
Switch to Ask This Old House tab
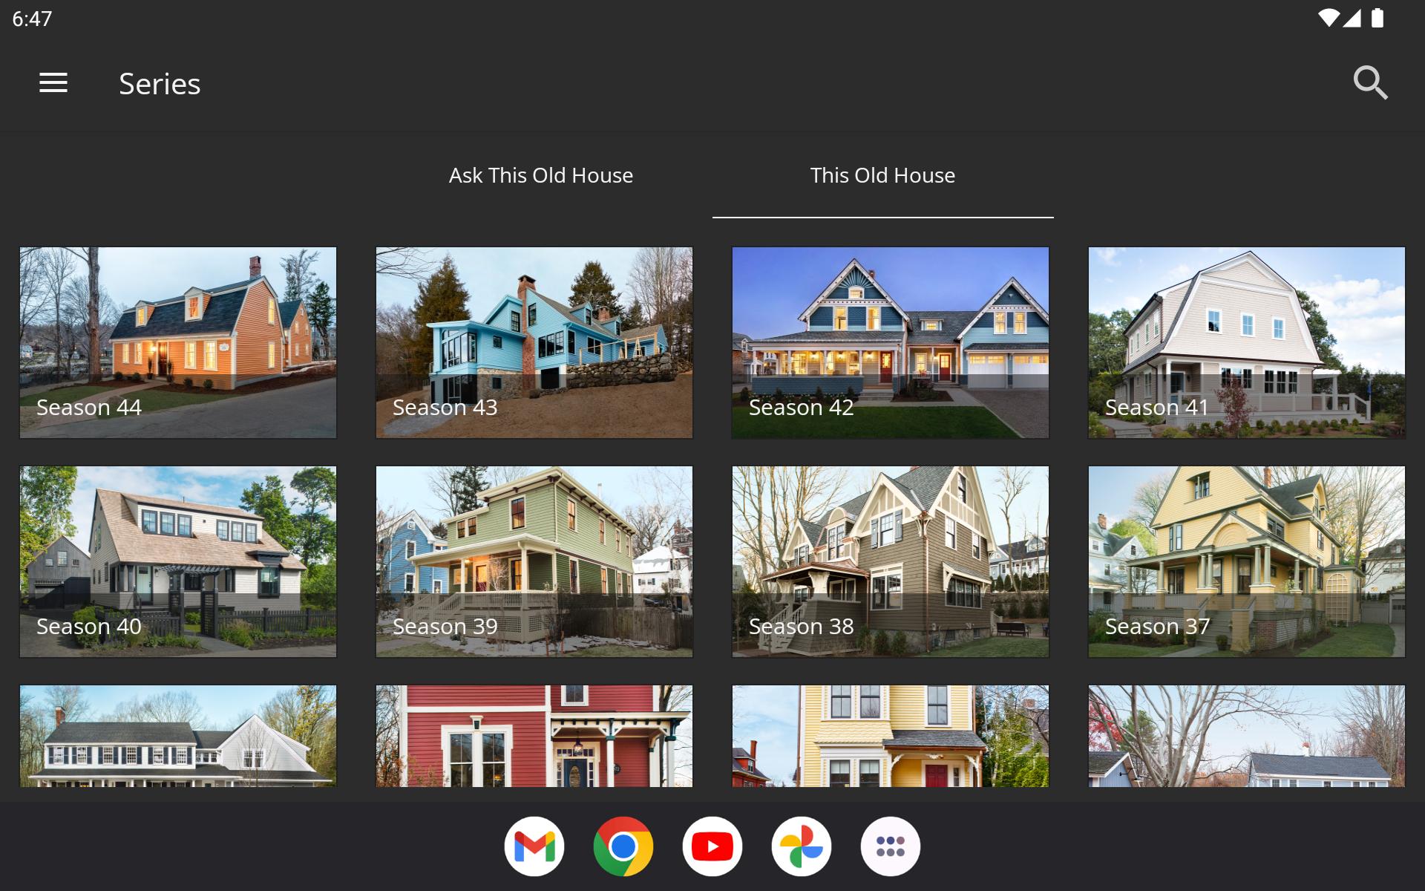[541, 175]
